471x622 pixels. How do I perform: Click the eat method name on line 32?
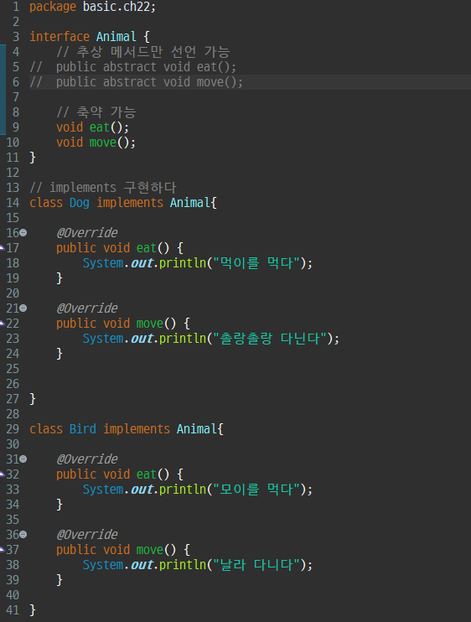(147, 474)
